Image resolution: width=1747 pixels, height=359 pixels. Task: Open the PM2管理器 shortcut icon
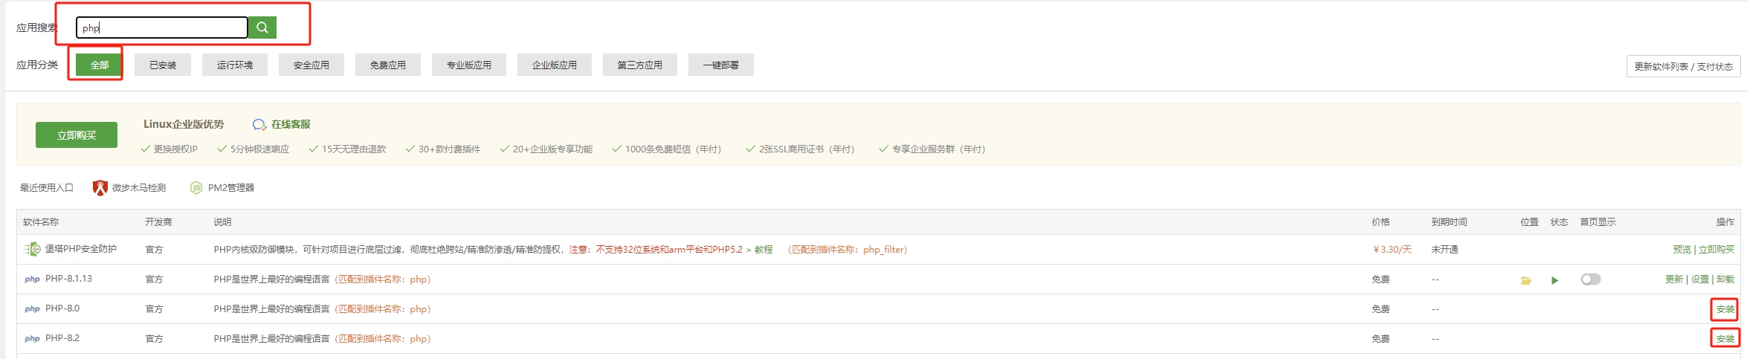196,188
